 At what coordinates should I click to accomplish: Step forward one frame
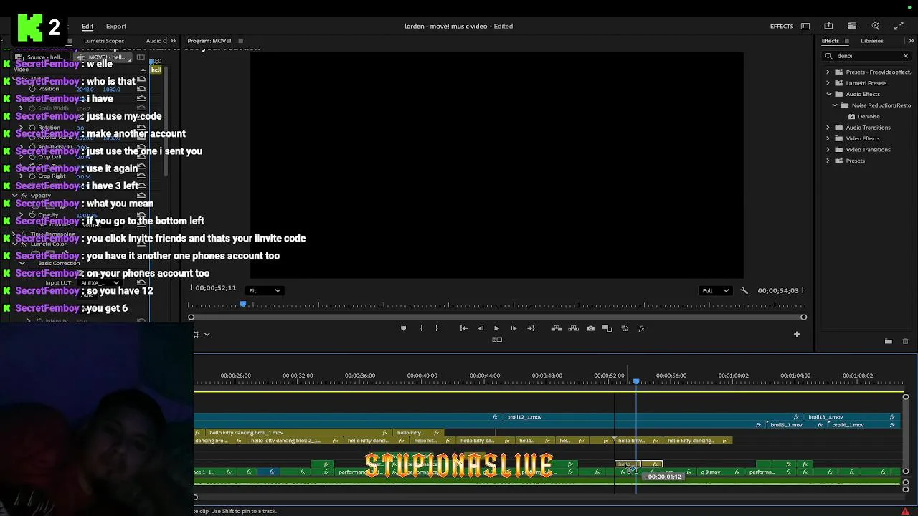514,328
